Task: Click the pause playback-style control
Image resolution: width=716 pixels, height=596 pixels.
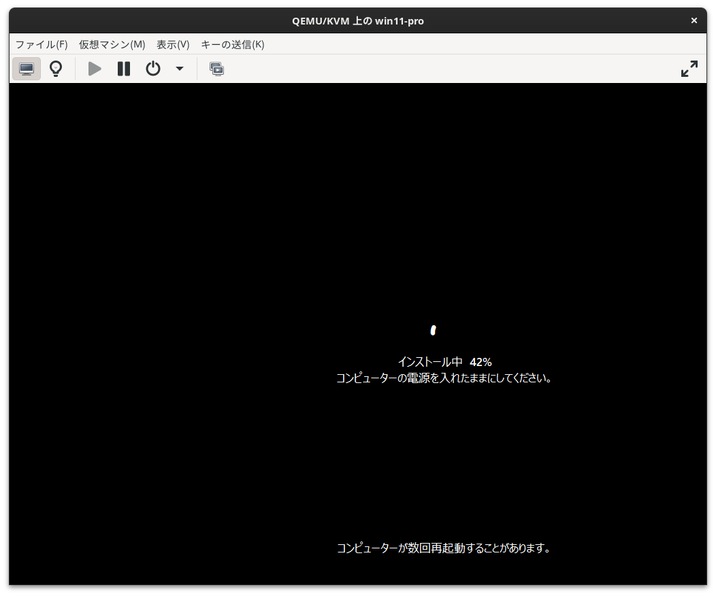Action: (123, 68)
